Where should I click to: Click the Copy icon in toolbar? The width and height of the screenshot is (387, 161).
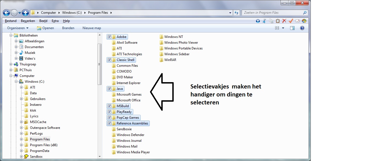pyautogui.click(x=271, y=21)
